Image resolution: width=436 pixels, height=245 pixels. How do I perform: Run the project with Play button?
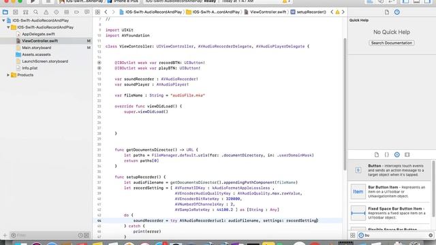click(33, 1)
